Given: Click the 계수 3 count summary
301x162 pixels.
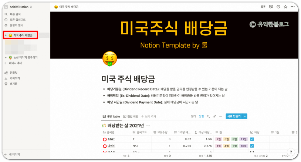Looking at the screenshot, I should tap(126, 156).
